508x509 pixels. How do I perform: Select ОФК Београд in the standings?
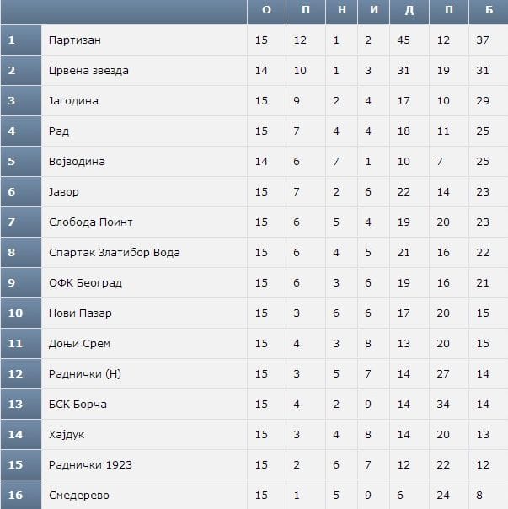[85, 283]
